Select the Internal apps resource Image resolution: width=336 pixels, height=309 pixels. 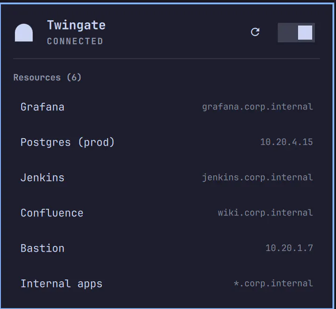167,284
